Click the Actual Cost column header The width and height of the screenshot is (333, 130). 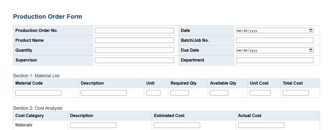tap(278, 116)
